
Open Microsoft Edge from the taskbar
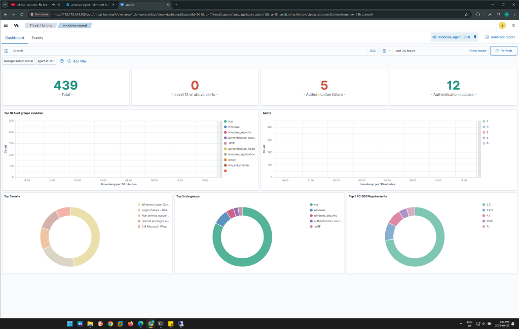tap(141, 324)
